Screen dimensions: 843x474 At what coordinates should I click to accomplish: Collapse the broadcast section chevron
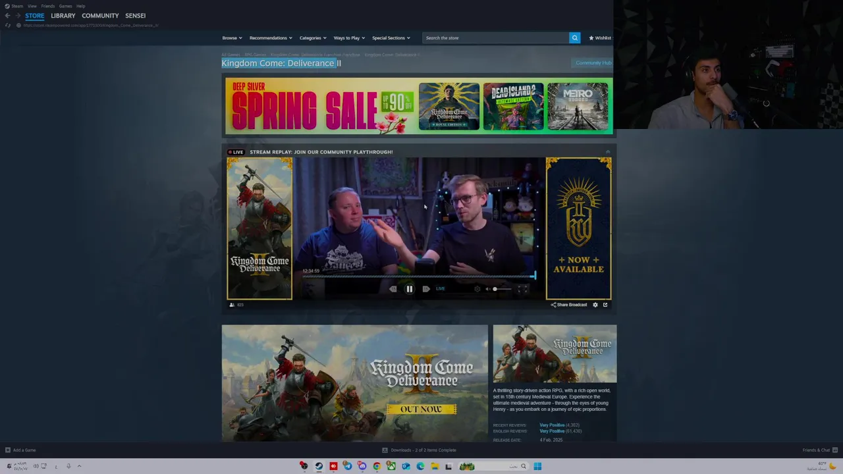click(x=608, y=152)
